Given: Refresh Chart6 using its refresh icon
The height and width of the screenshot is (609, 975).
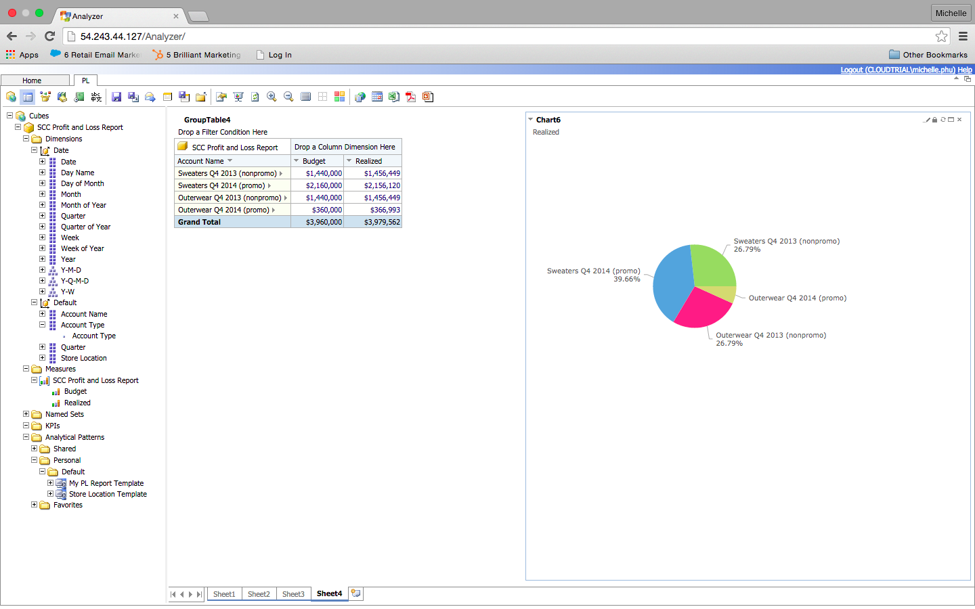Looking at the screenshot, I should click(x=943, y=120).
